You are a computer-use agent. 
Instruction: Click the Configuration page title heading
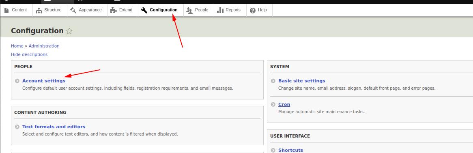pyautogui.click(x=37, y=31)
